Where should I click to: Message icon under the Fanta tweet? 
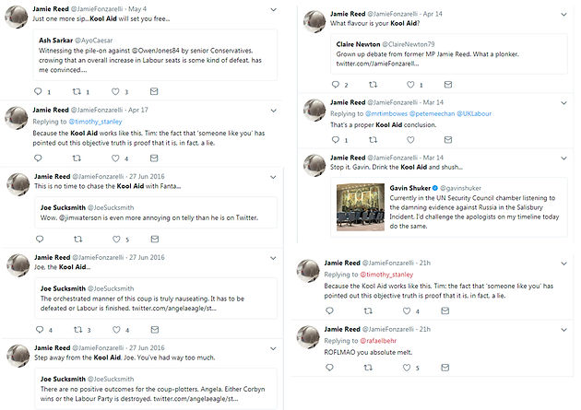(155, 239)
